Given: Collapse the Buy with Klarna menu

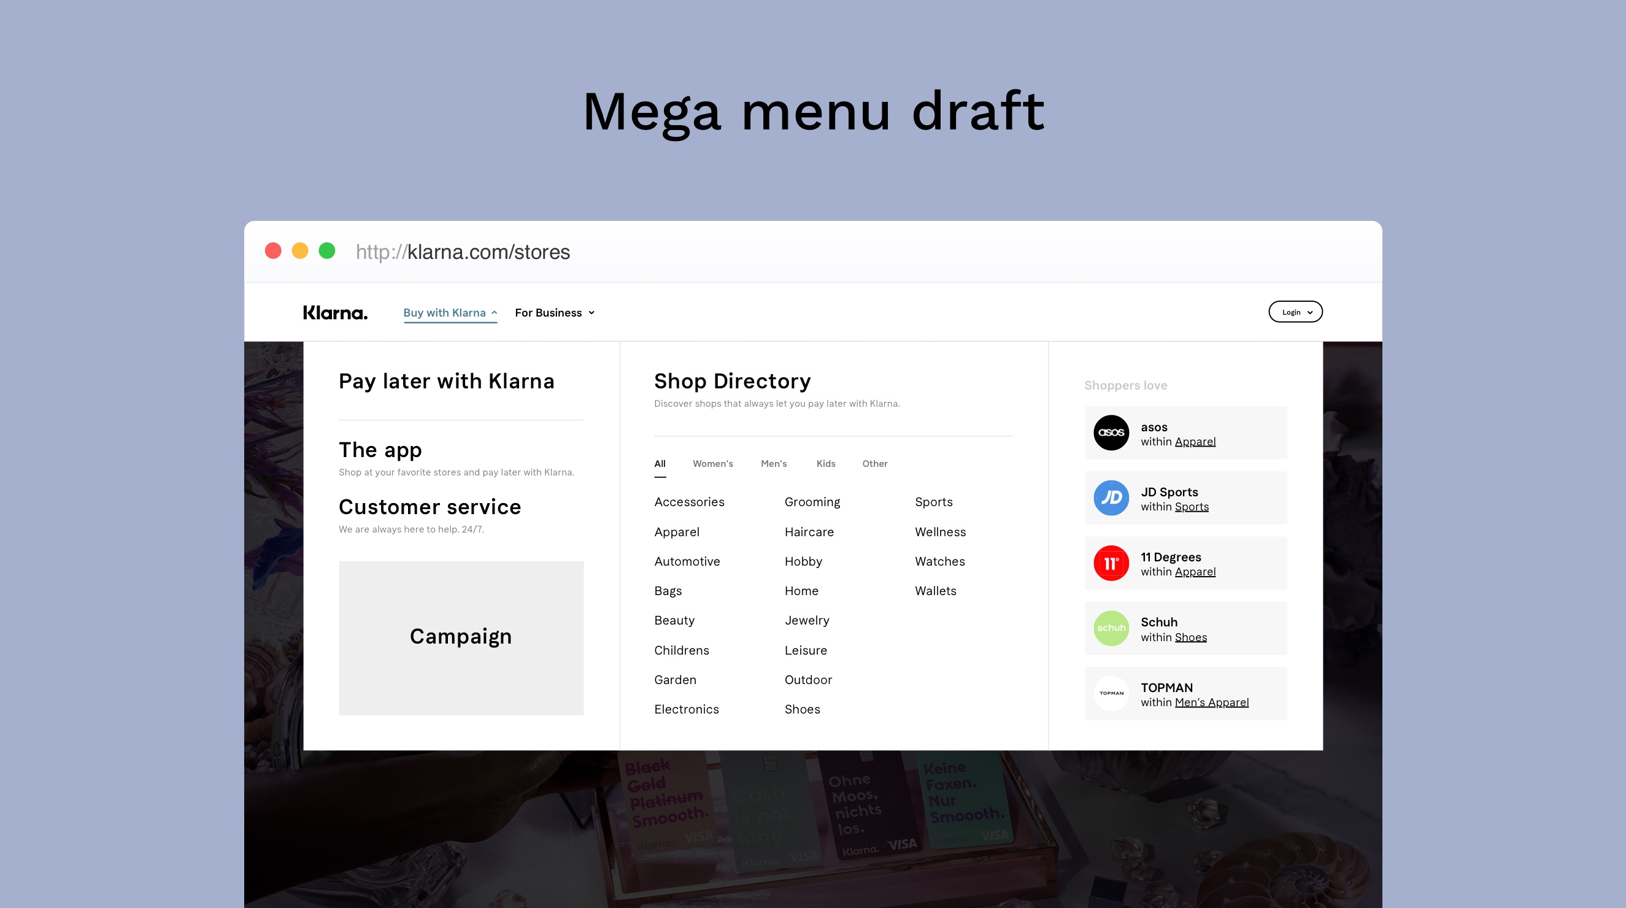Looking at the screenshot, I should pos(450,313).
